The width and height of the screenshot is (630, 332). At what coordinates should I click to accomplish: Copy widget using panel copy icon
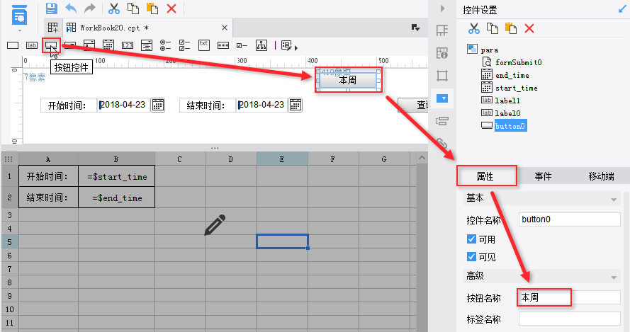pyautogui.click(x=493, y=28)
